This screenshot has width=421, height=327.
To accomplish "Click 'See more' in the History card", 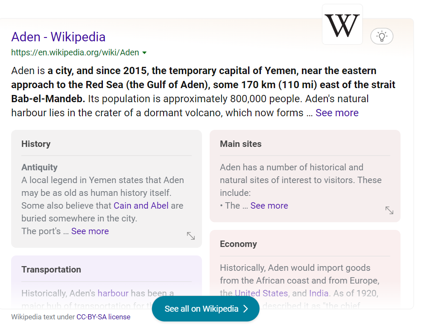I will [90, 231].
